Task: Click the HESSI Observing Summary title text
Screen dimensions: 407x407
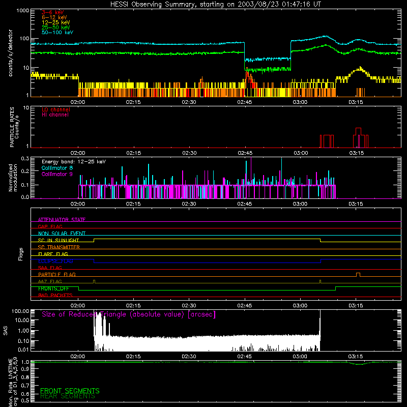Action: pos(216,5)
